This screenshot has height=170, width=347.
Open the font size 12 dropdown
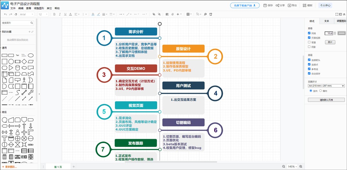pyautogui.click(x=43, y=14)
